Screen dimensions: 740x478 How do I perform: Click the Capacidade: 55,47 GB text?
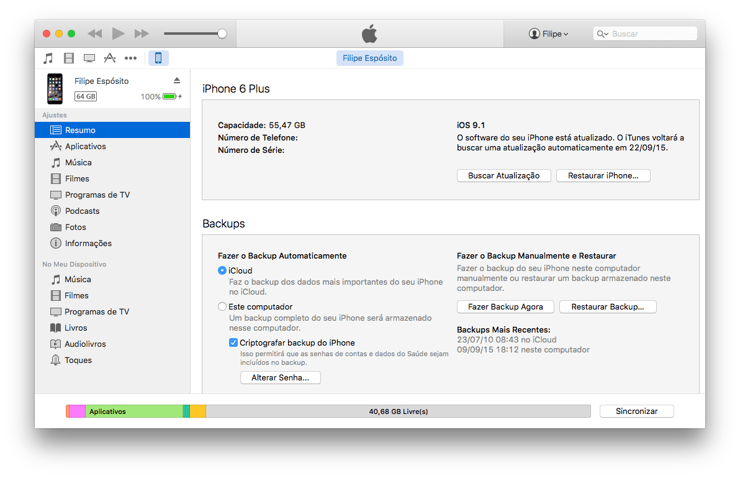[261, 125]
